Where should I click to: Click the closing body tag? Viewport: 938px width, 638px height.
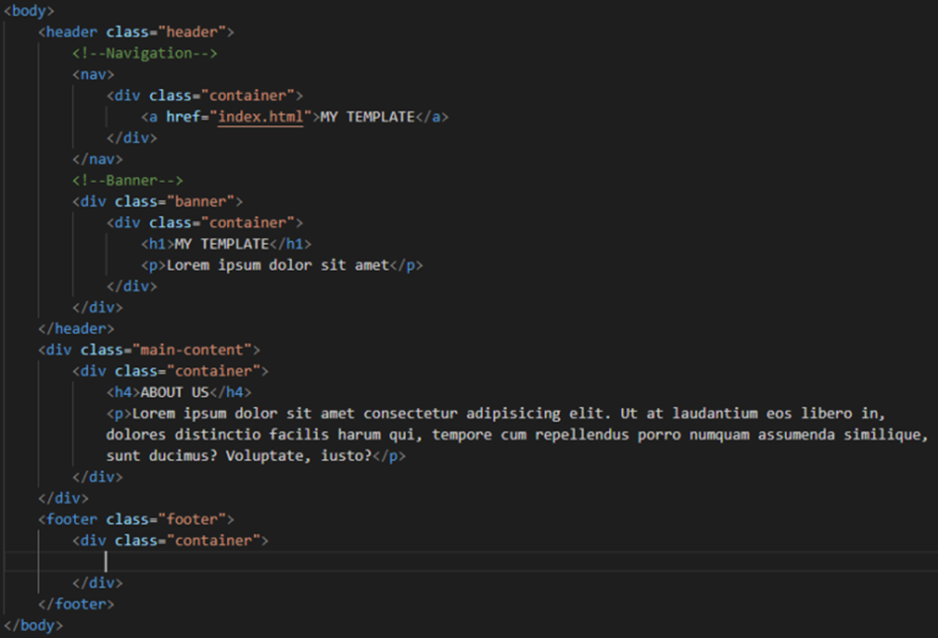click(x=34, y=626)
